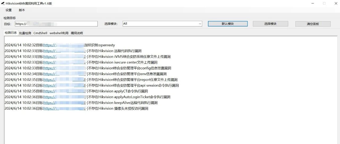Select log text iVMS综合安防系统任意文件上传漏洞
The height and width of the screenshot is (144, 340).
(x=142, y=57)
